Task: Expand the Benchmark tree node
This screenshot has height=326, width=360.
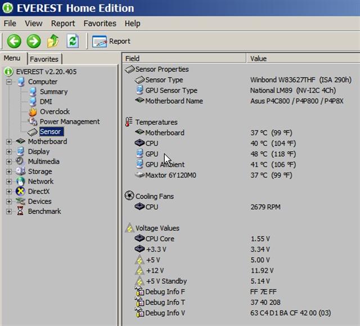Action: pyautogui.click(x=9, y=211)
